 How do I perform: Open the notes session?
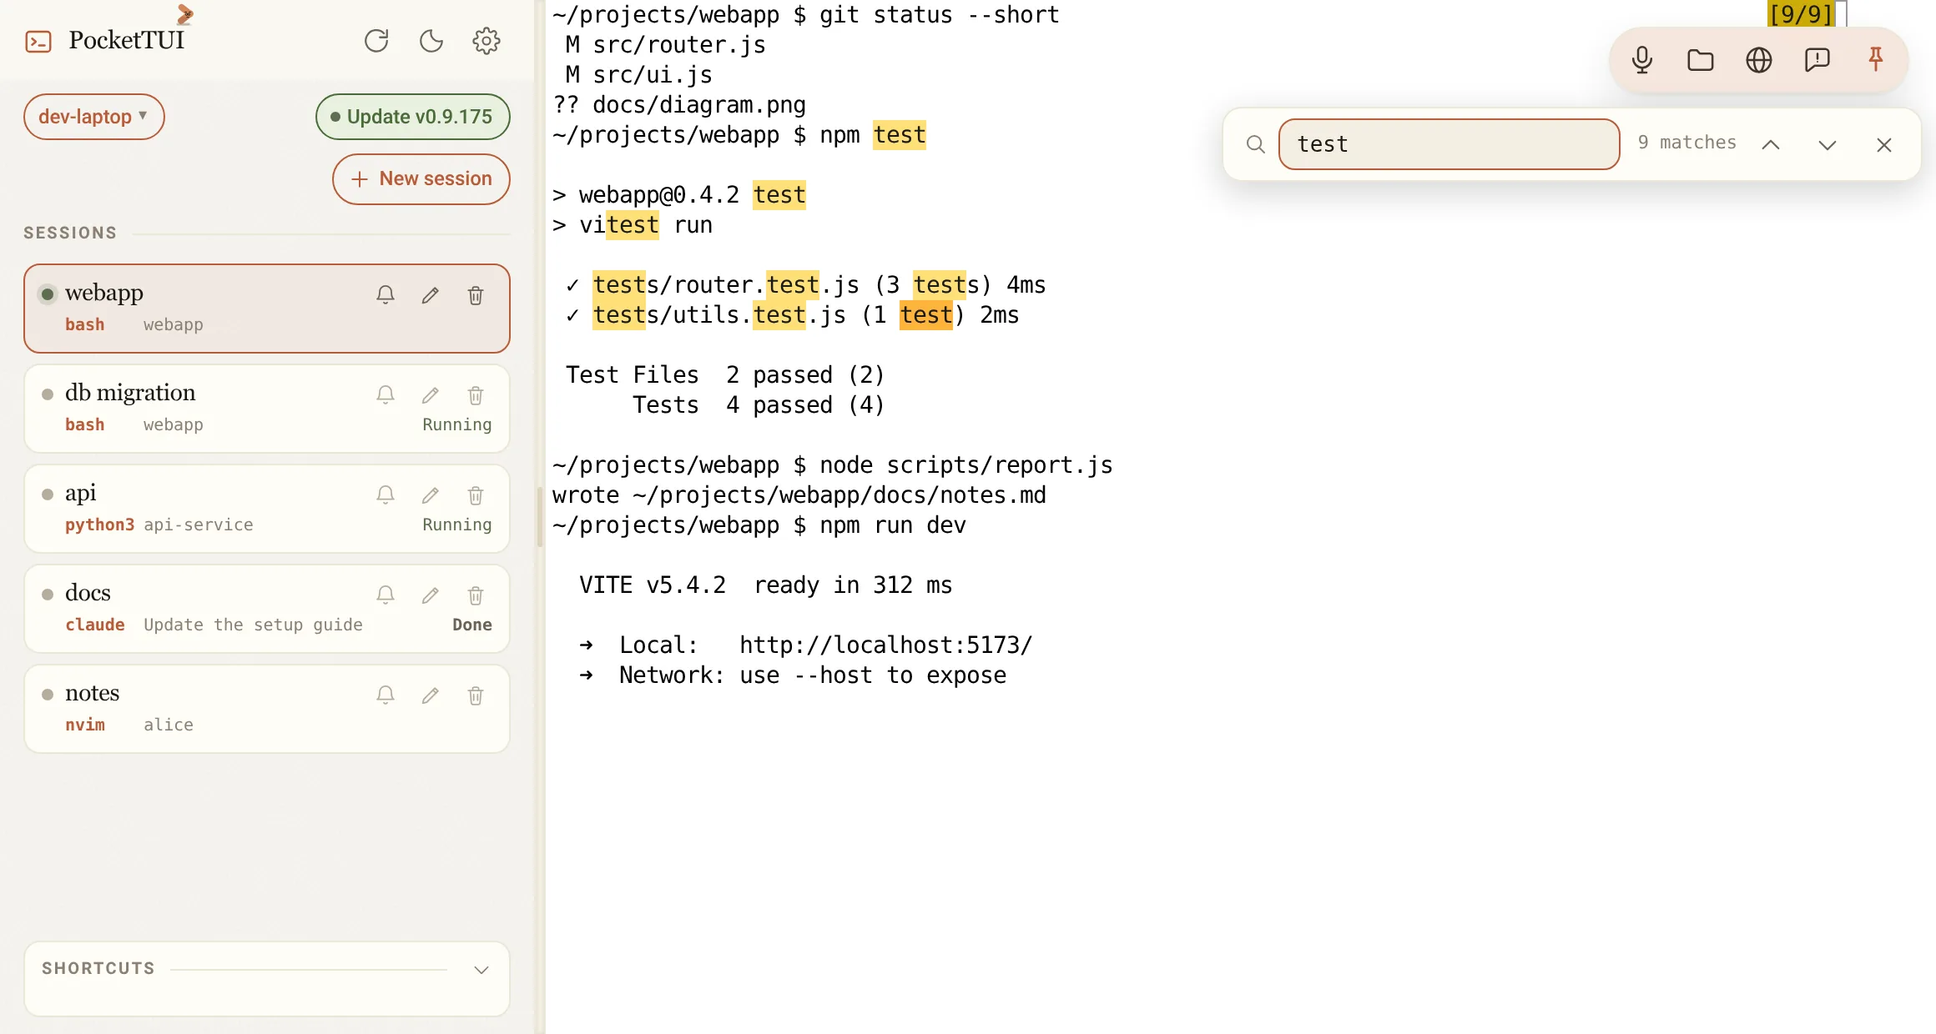[x=267, y=709]
